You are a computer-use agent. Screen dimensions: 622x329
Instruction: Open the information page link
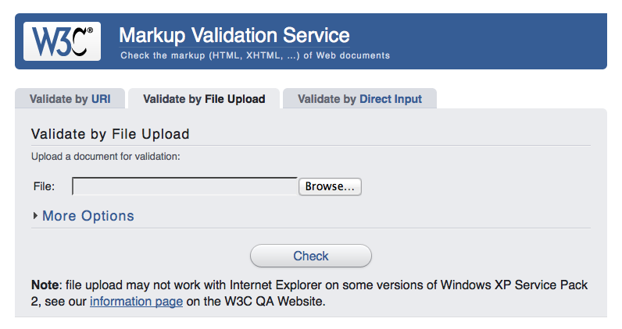pyautogui.click(x=136, y=301)
